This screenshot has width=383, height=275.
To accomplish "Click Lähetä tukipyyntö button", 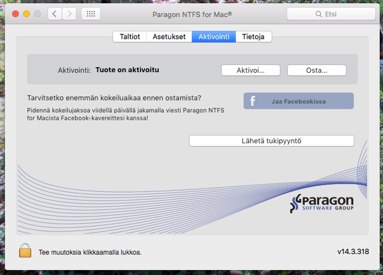I will [x=271, y=141].
